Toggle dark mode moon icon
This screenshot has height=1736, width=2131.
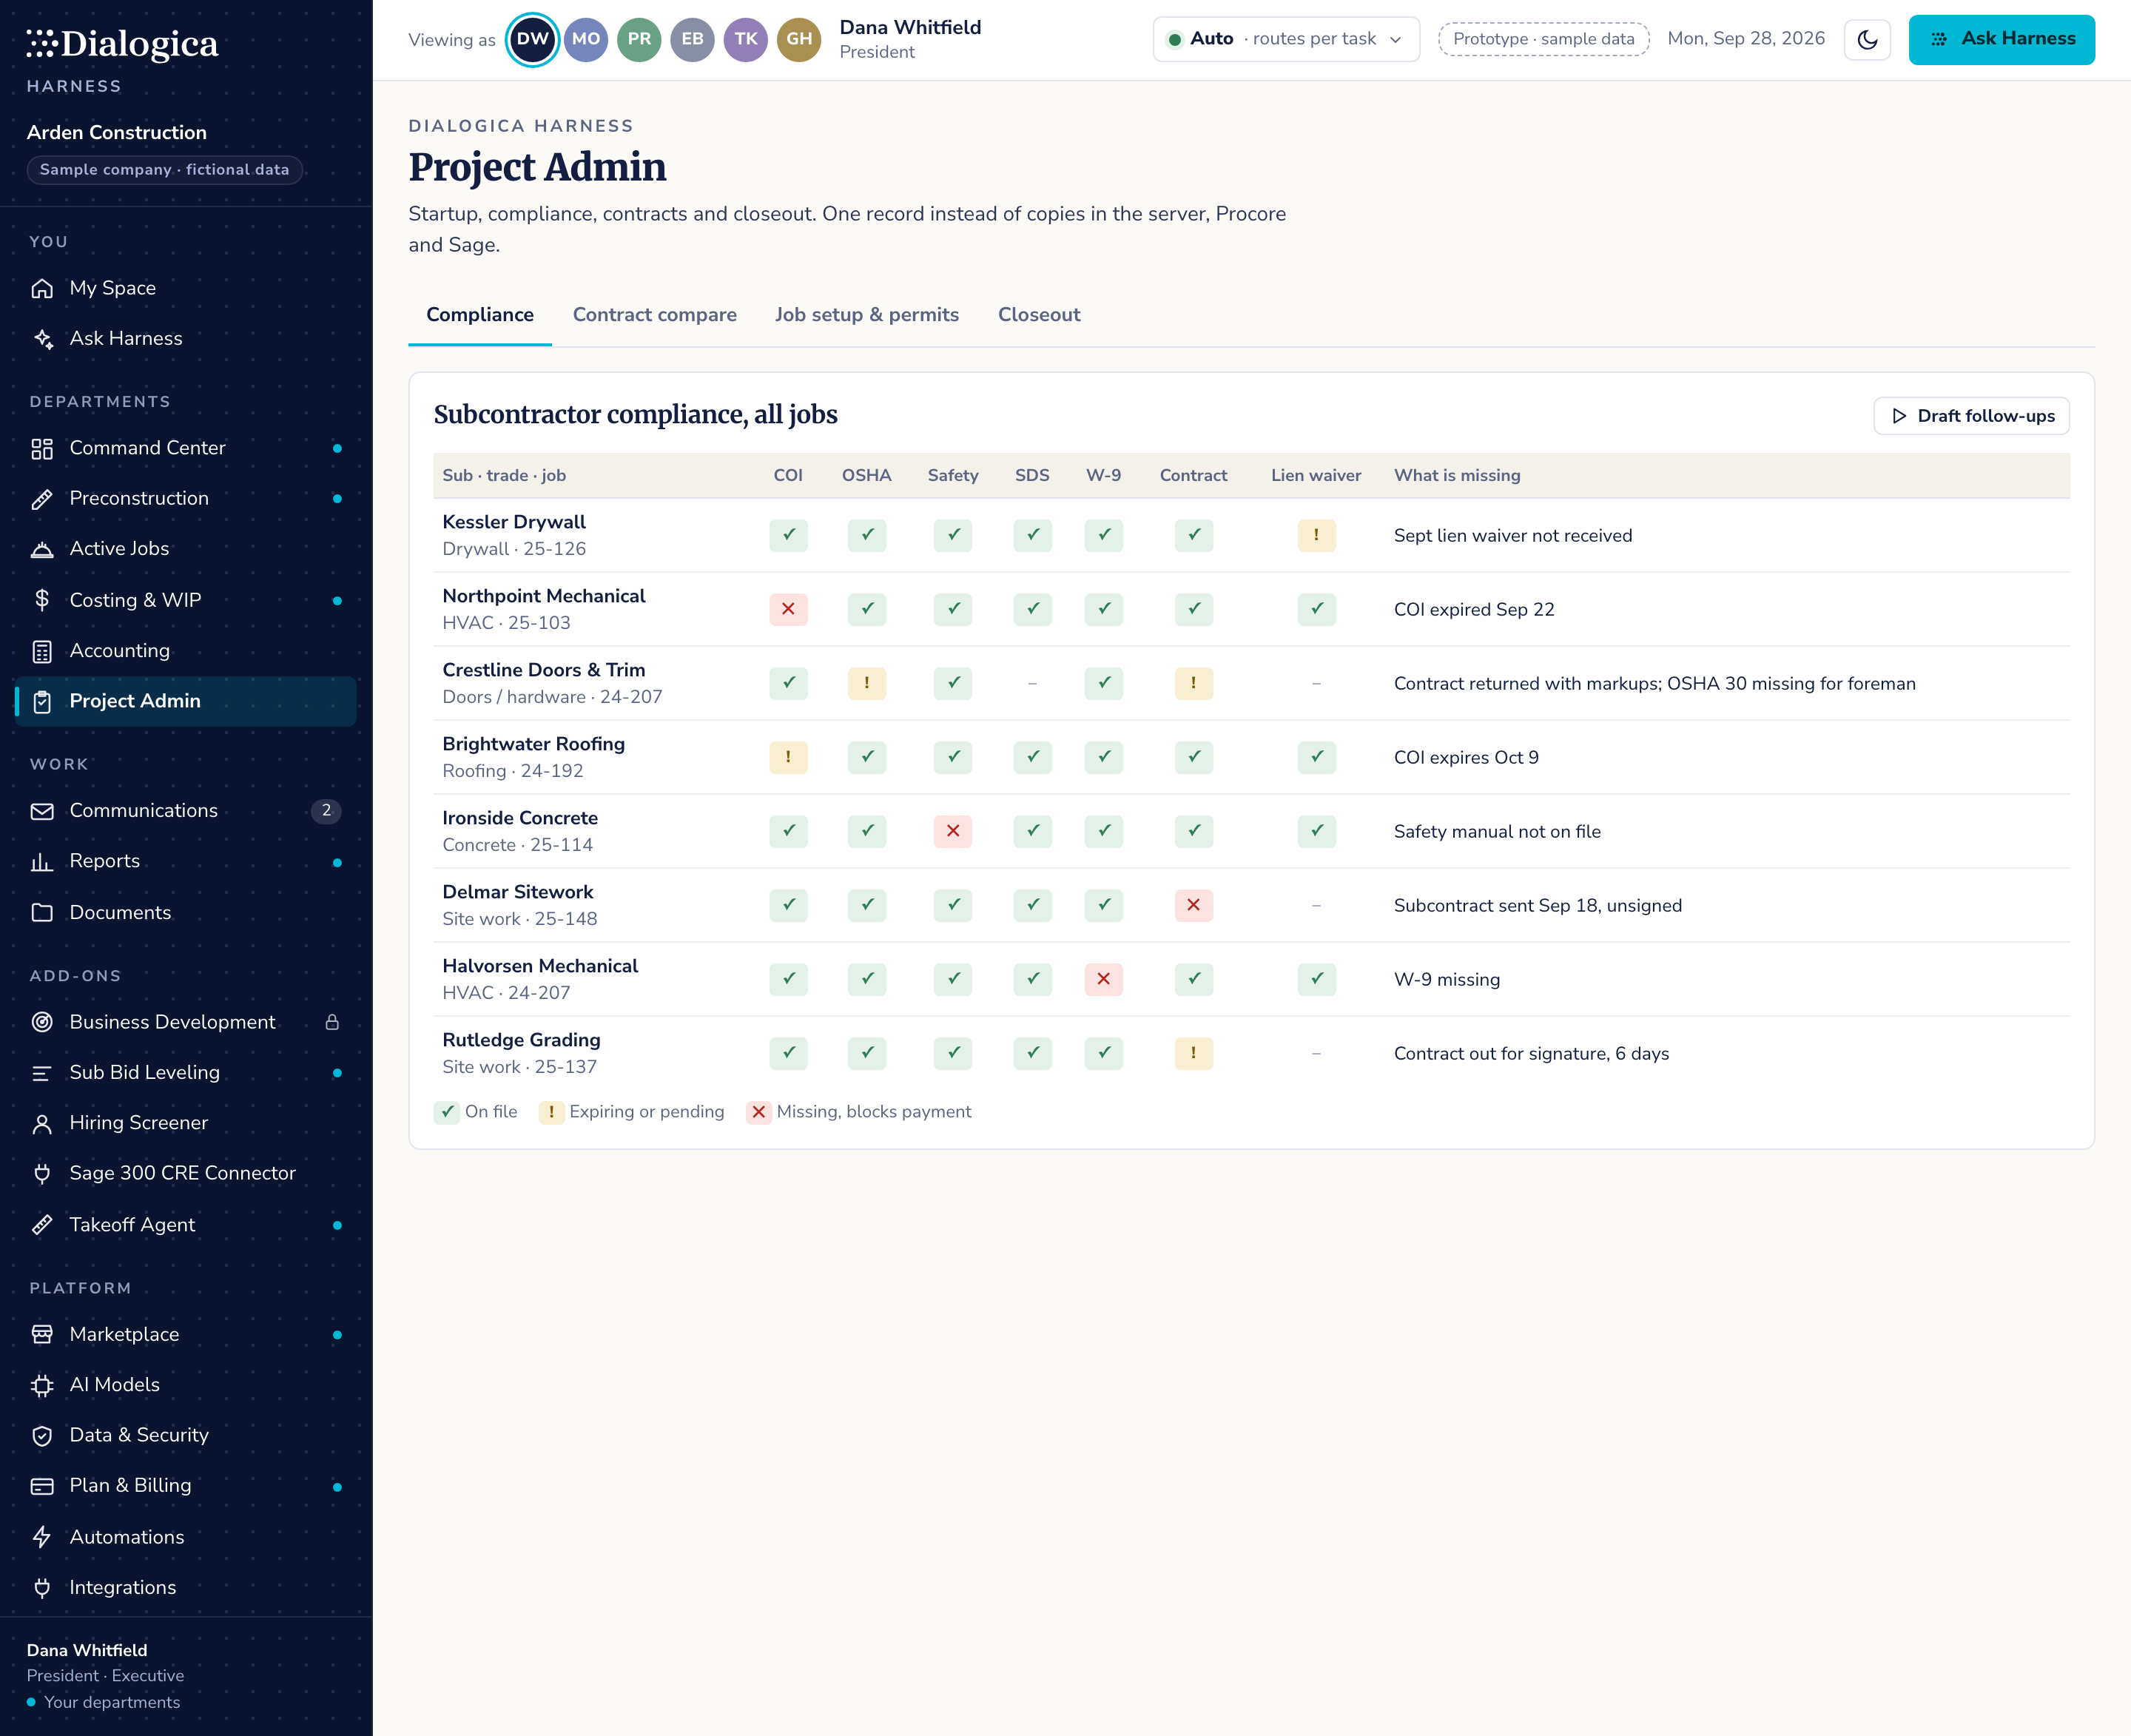(1867, 40)
